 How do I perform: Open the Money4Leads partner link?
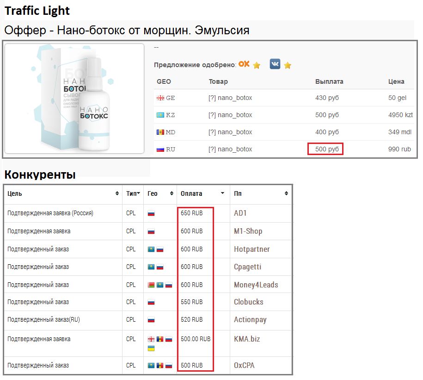256,285
